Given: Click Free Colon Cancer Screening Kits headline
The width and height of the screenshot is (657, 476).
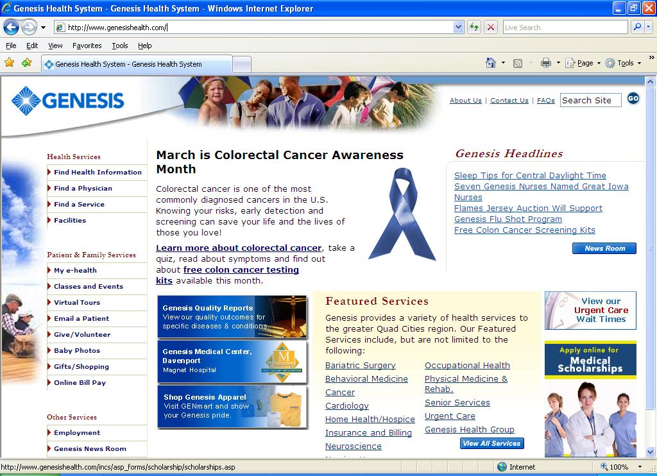Looking at the screenshot, I should pos(525,230).
